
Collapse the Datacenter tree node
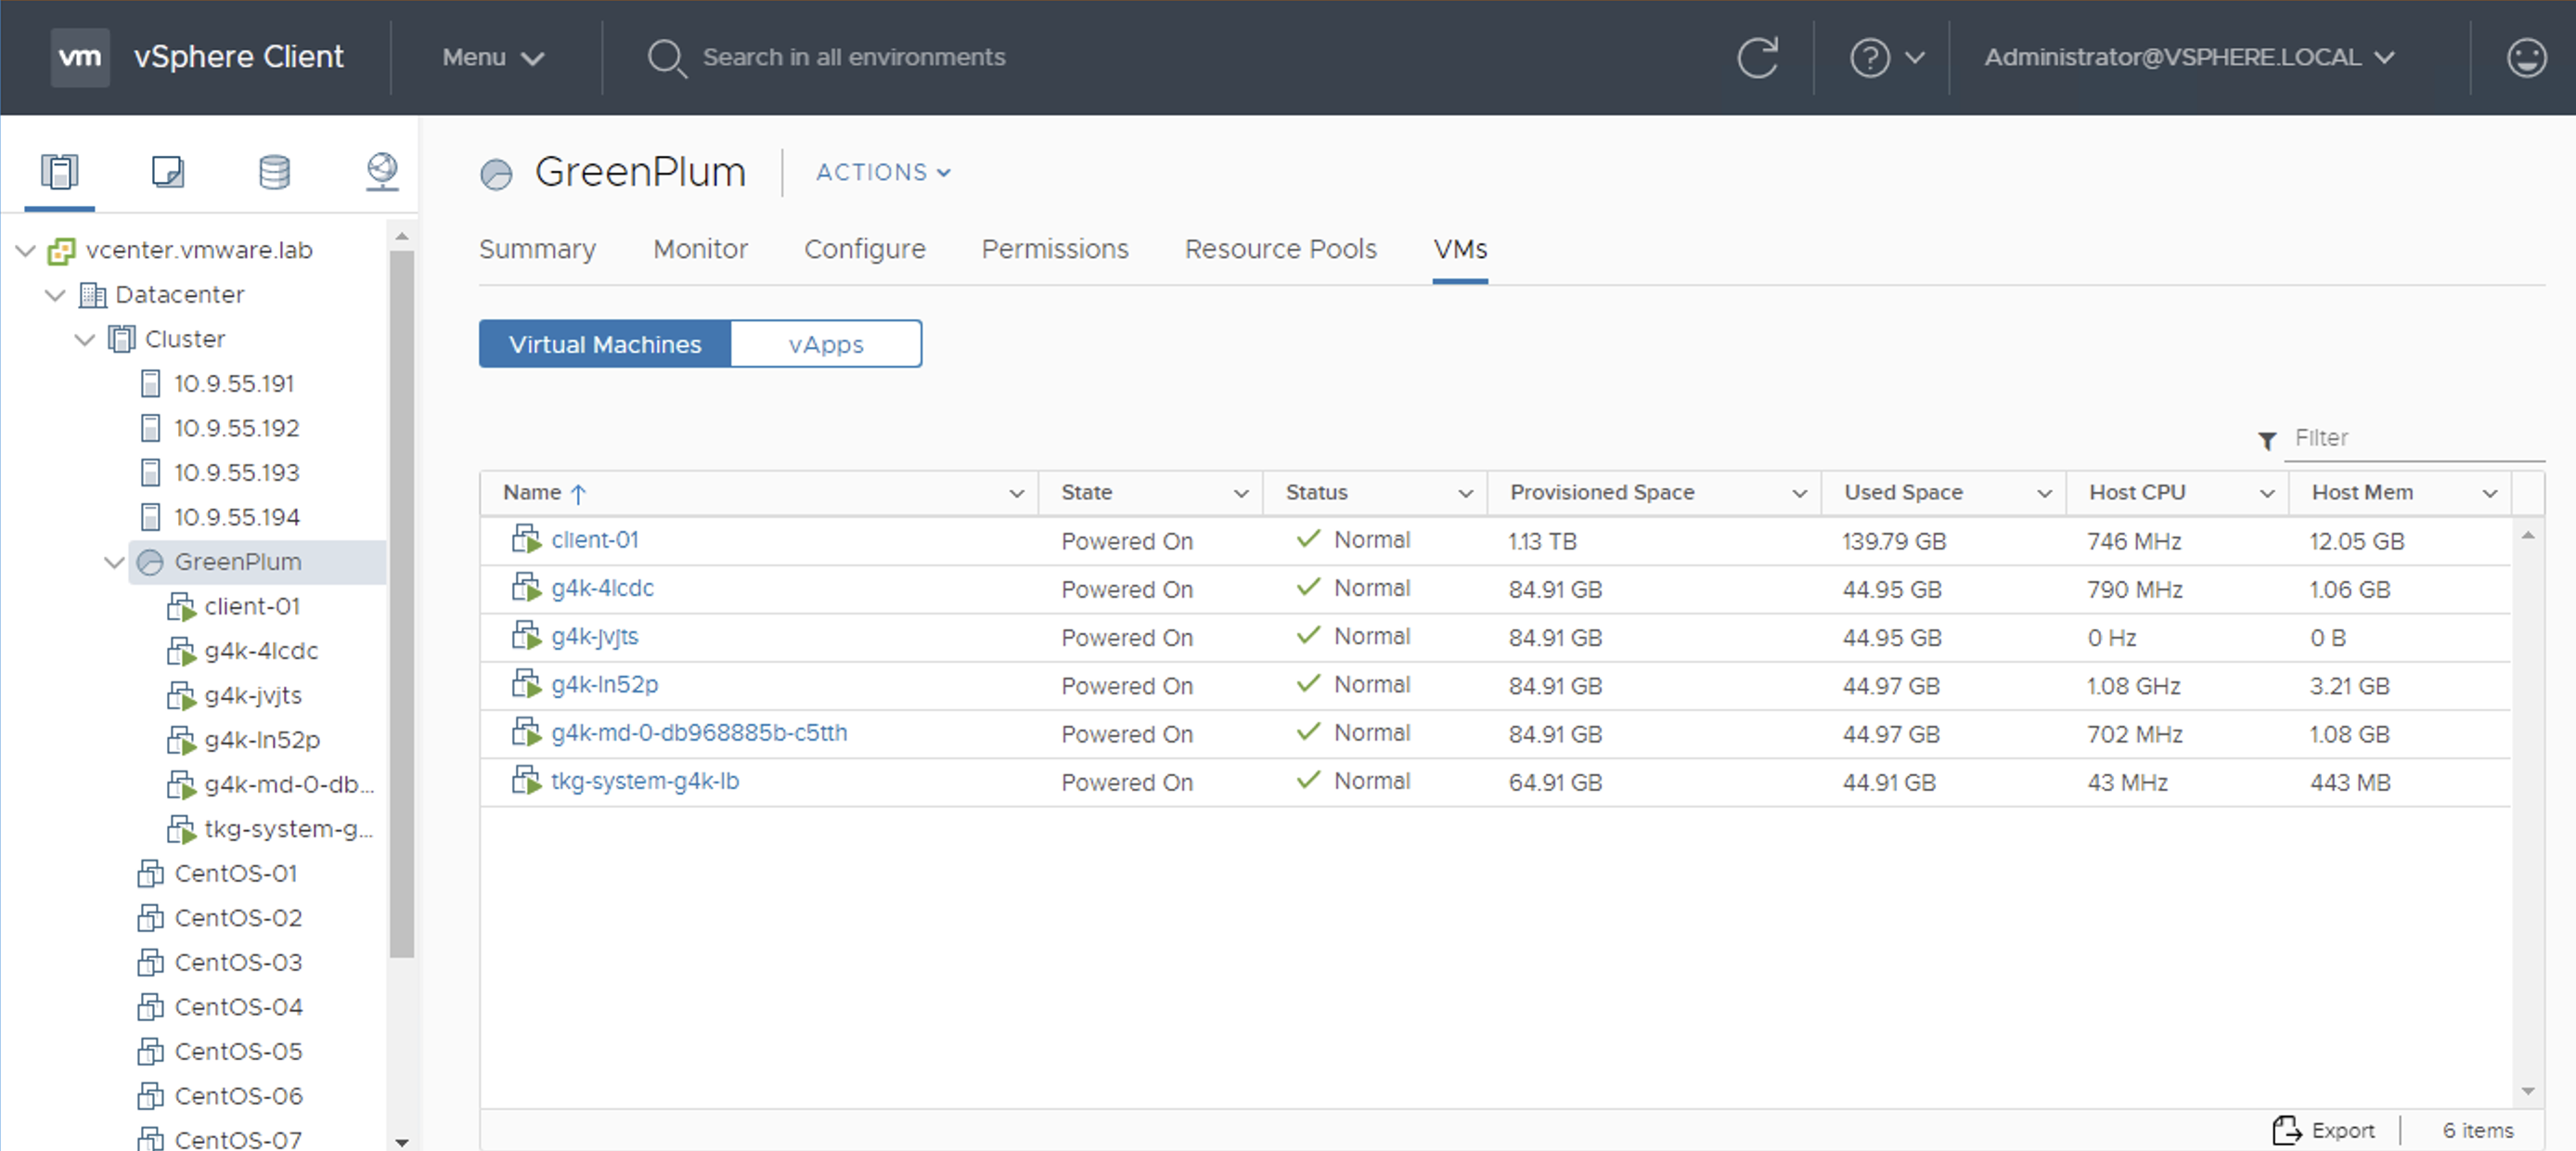56,295
